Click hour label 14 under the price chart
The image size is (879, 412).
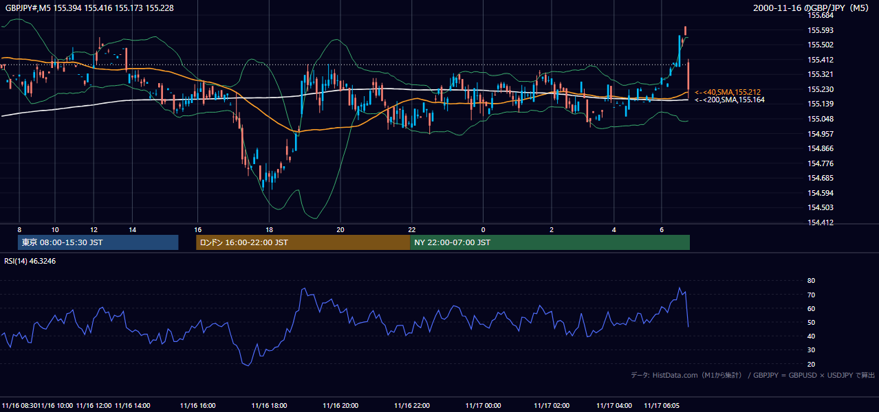132,229
